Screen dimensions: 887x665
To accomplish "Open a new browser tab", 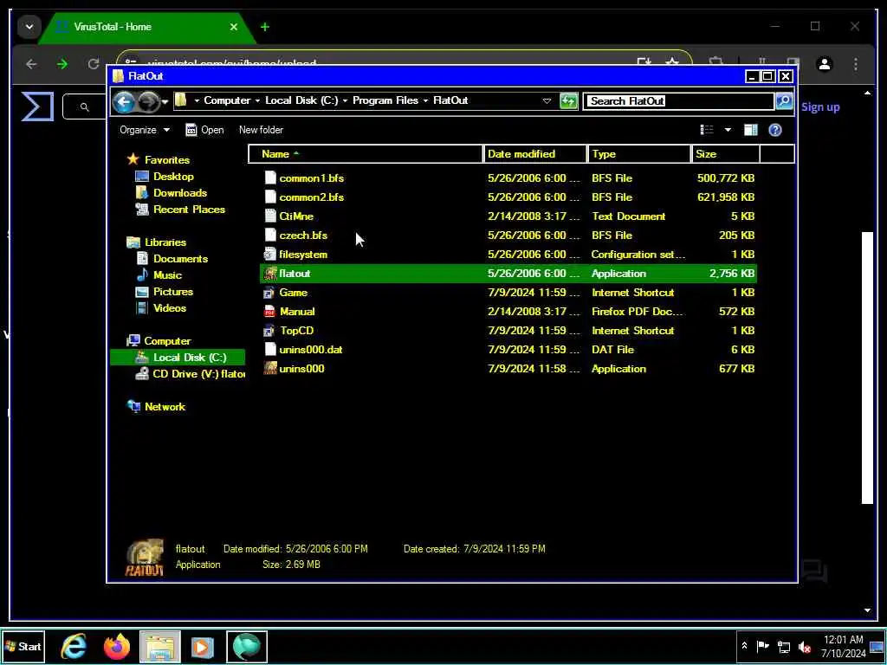I will tap(265, 27).
